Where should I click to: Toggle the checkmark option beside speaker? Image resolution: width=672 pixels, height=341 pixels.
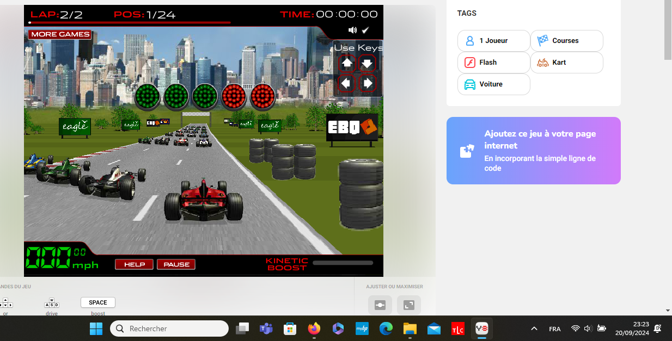tap(365, 30)
